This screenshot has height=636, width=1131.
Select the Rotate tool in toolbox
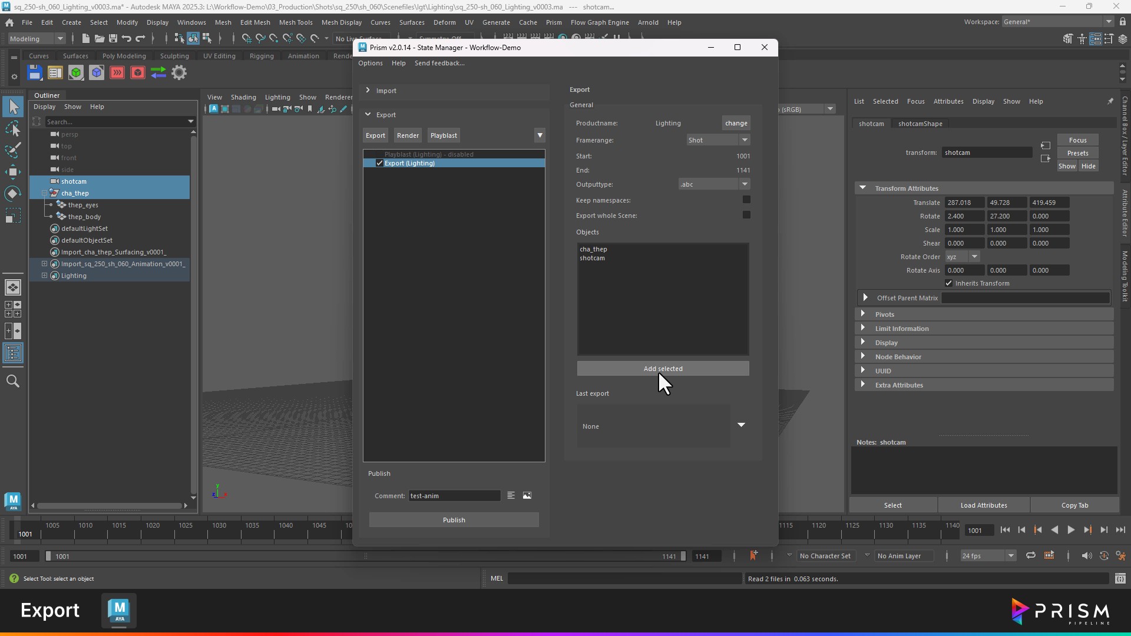point(13,194)
